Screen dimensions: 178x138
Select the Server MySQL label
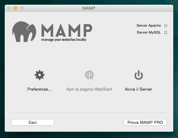click(x=149, y=32)
